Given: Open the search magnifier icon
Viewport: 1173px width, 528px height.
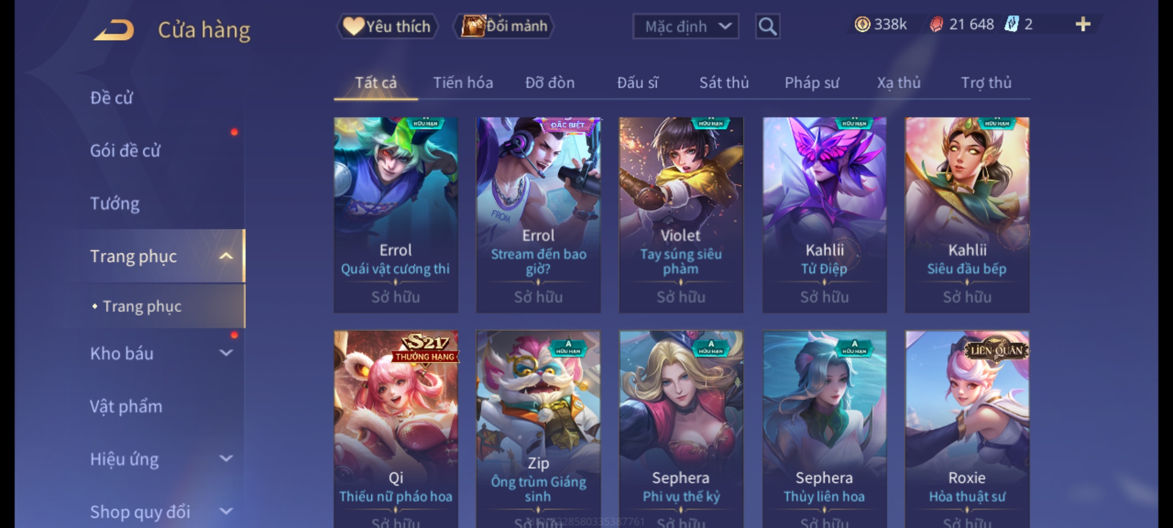Looking at the screenshot, I should tap(767, 26).
